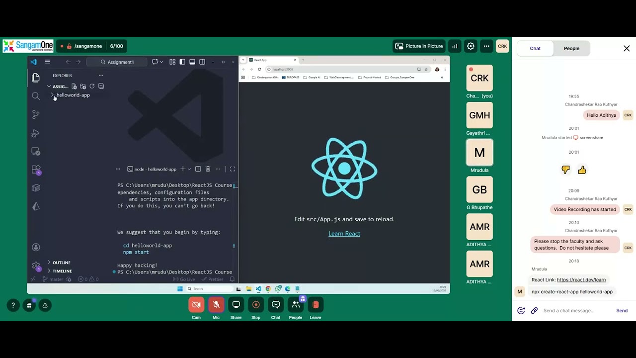Open meeting settings gear icon
The width and height of the screenshot is (636, 358).
point(471,46)
